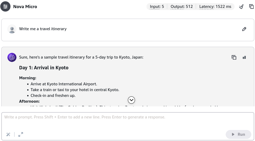
Task: Click the Latency: 1522 ms label
Action: pyautogui.click(x=215, y=7)
